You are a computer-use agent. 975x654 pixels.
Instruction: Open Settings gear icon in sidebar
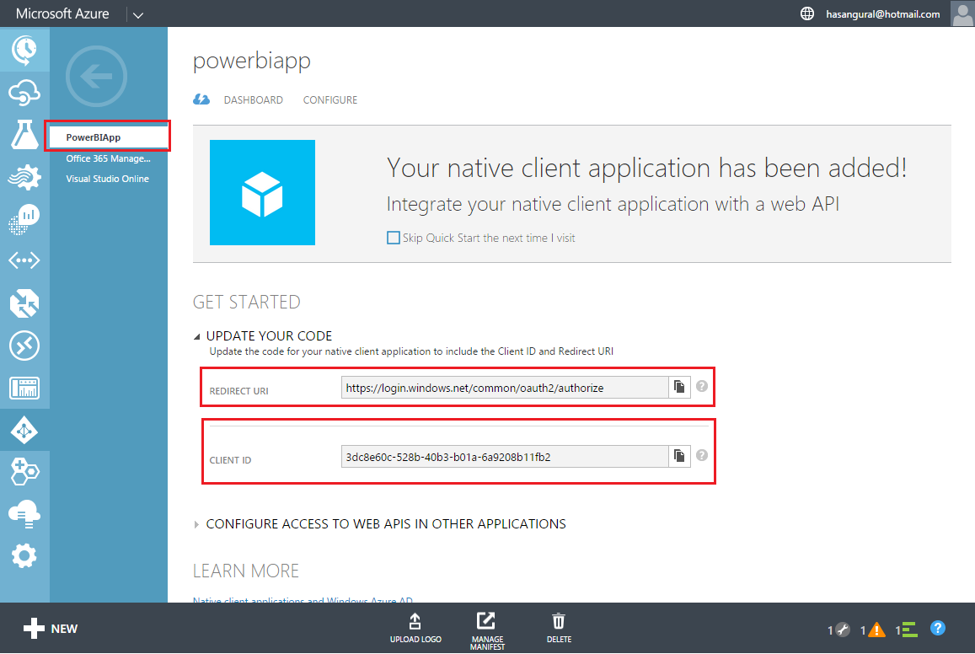tap(24, 555)
